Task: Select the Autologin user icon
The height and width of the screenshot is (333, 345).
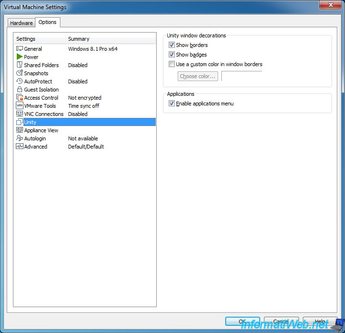Action: (20, 138)
